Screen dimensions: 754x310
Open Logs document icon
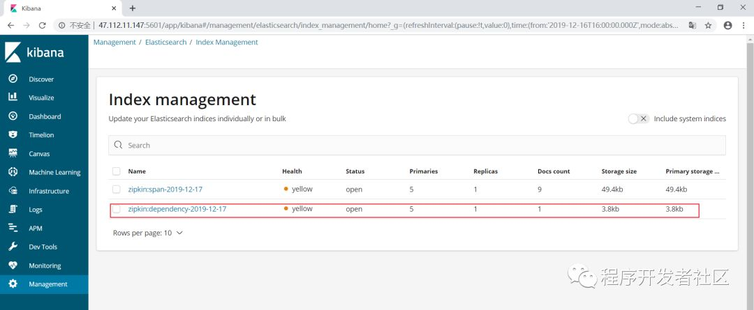click(x=13, y=209)
